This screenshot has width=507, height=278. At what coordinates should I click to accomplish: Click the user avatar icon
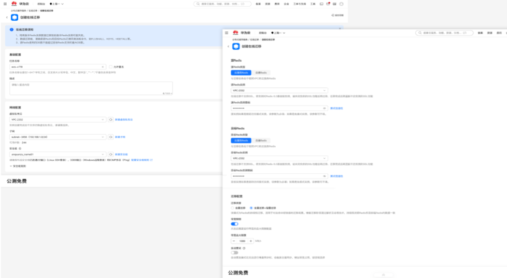point(341,4)
